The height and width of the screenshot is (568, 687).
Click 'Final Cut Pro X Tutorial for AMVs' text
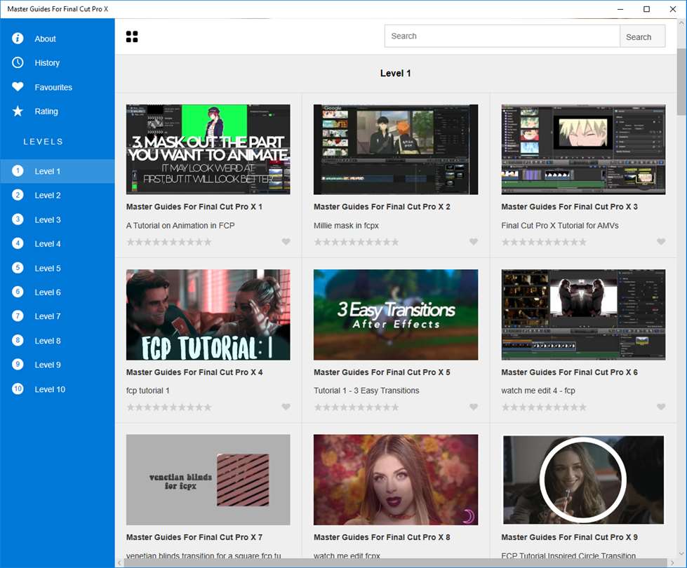click(560, 226)
